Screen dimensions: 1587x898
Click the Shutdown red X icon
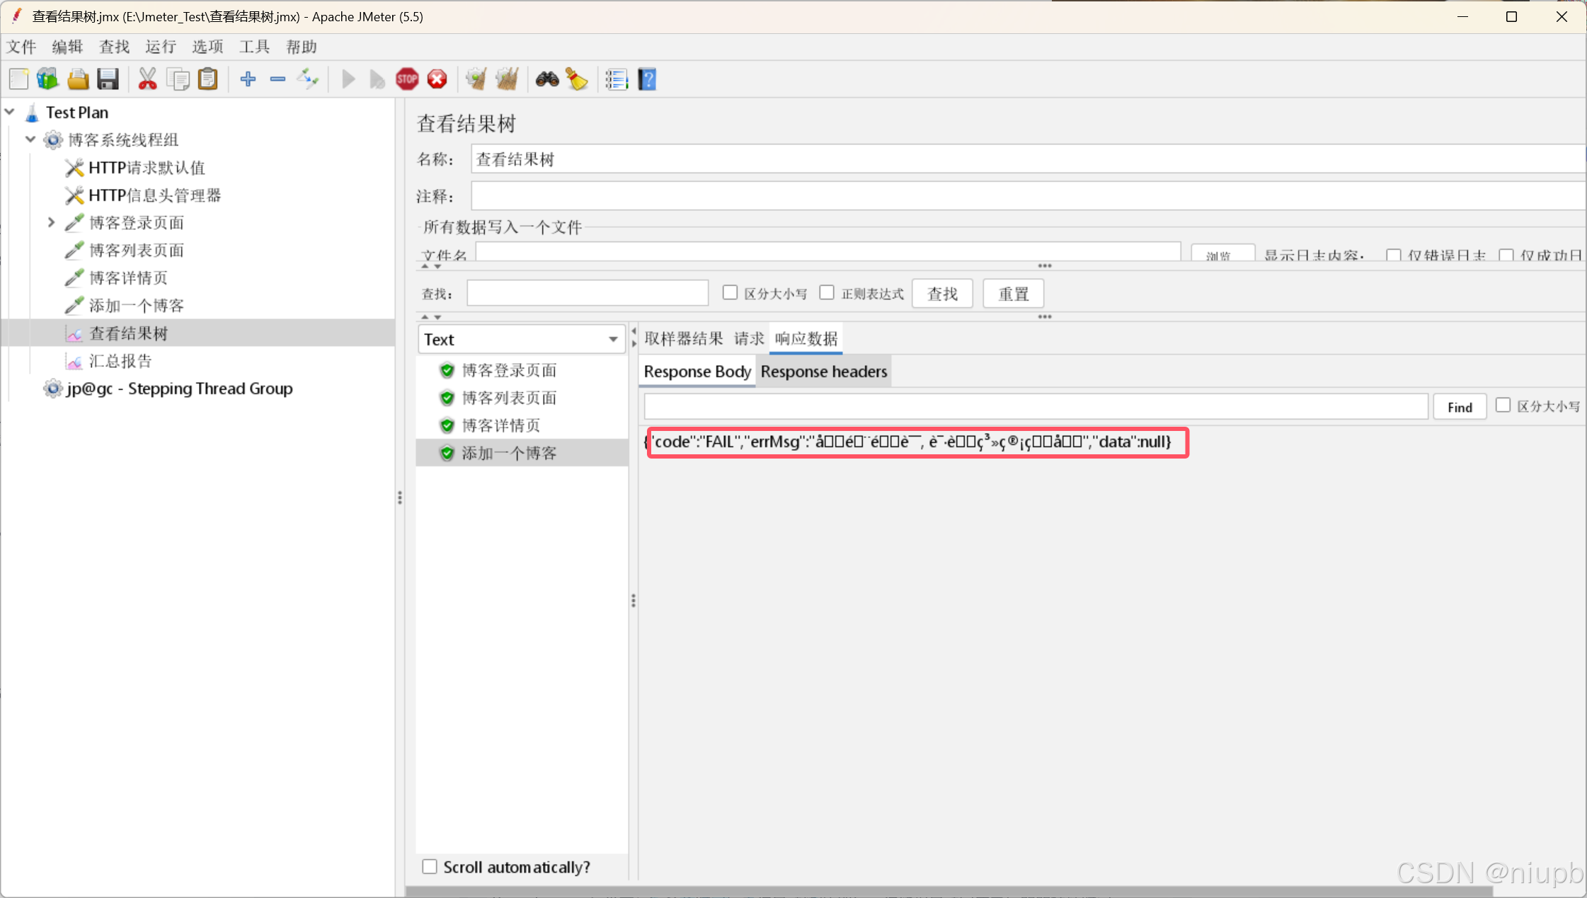[x=437, y=79]
